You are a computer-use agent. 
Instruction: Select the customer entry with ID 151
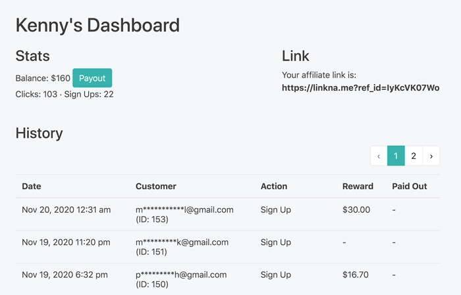tap(182, 247)
